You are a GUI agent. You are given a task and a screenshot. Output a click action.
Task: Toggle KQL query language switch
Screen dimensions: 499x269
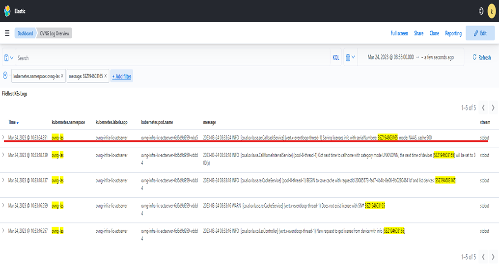coord(336,58)
